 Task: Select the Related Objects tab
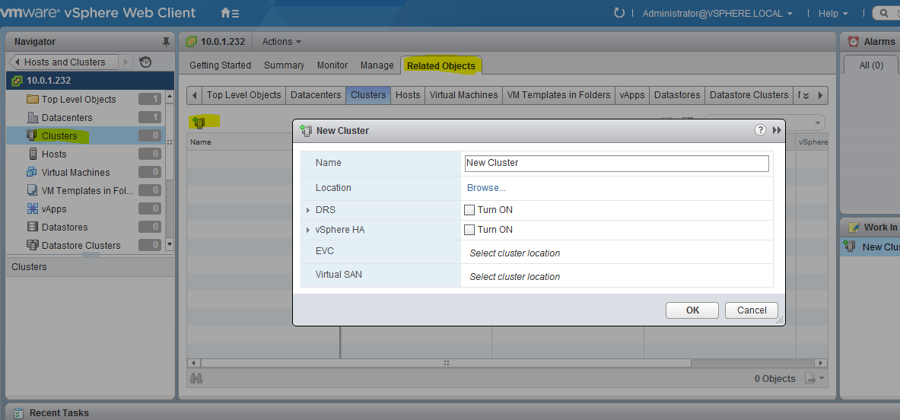coord(441,65)
